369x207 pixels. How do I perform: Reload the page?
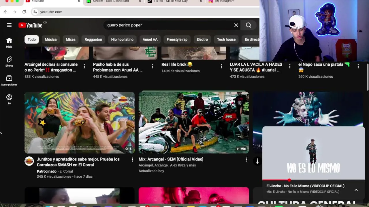[24, 12]
